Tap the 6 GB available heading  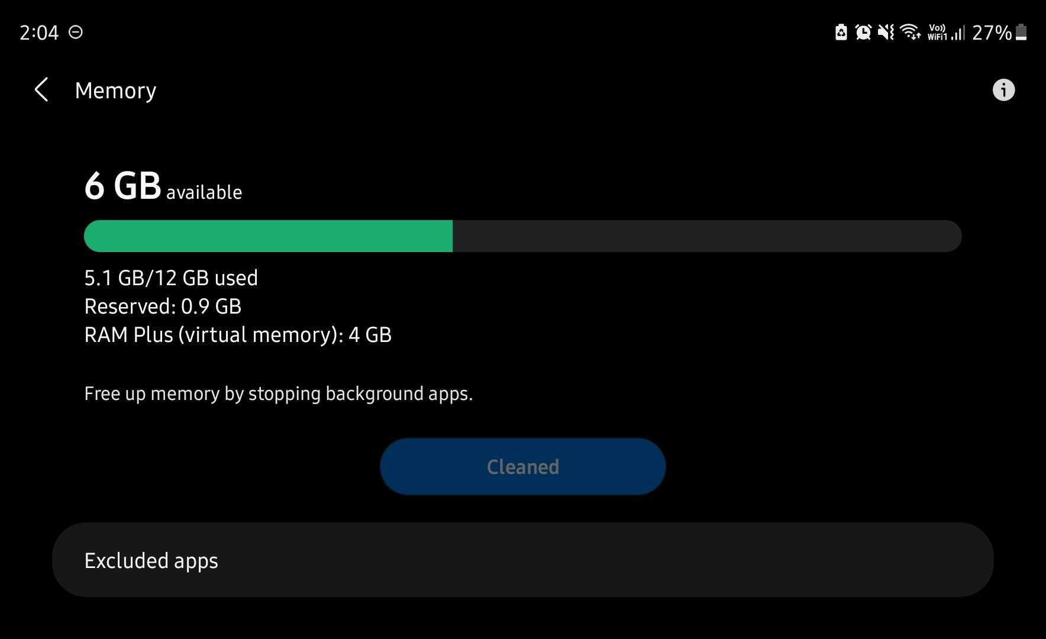click(163, 186)
